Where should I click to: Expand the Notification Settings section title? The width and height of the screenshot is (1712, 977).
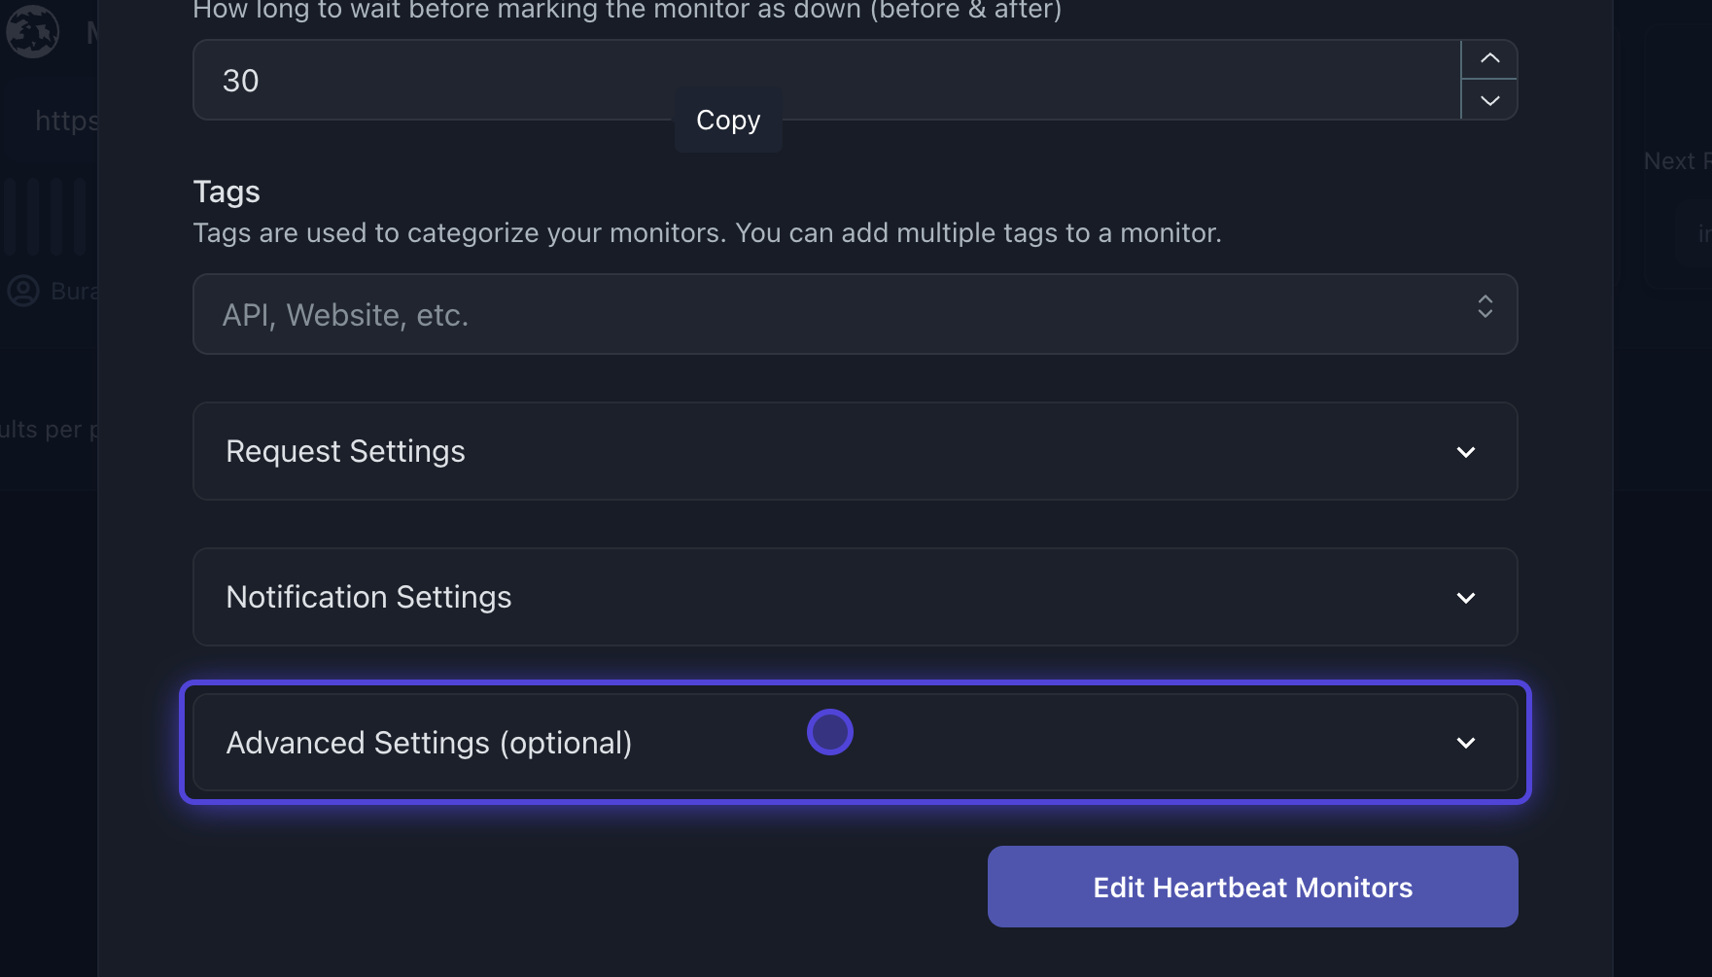tap(368, 597)
